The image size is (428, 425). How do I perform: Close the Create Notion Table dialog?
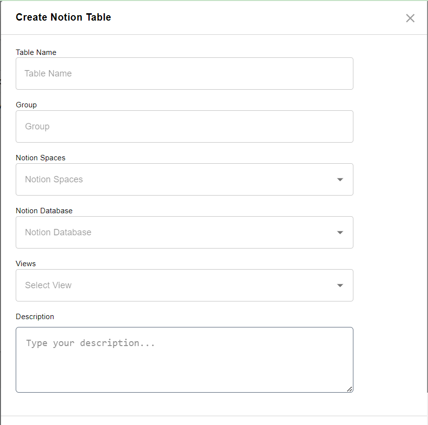click(410, 18)
